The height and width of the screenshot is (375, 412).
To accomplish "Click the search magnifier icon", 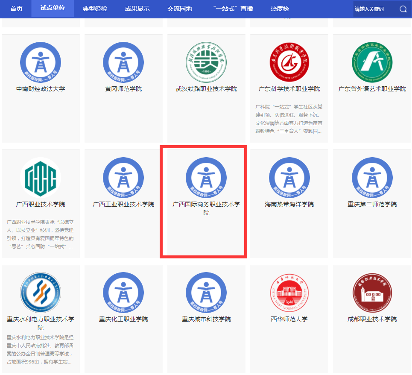I will [x=403, y=9].
